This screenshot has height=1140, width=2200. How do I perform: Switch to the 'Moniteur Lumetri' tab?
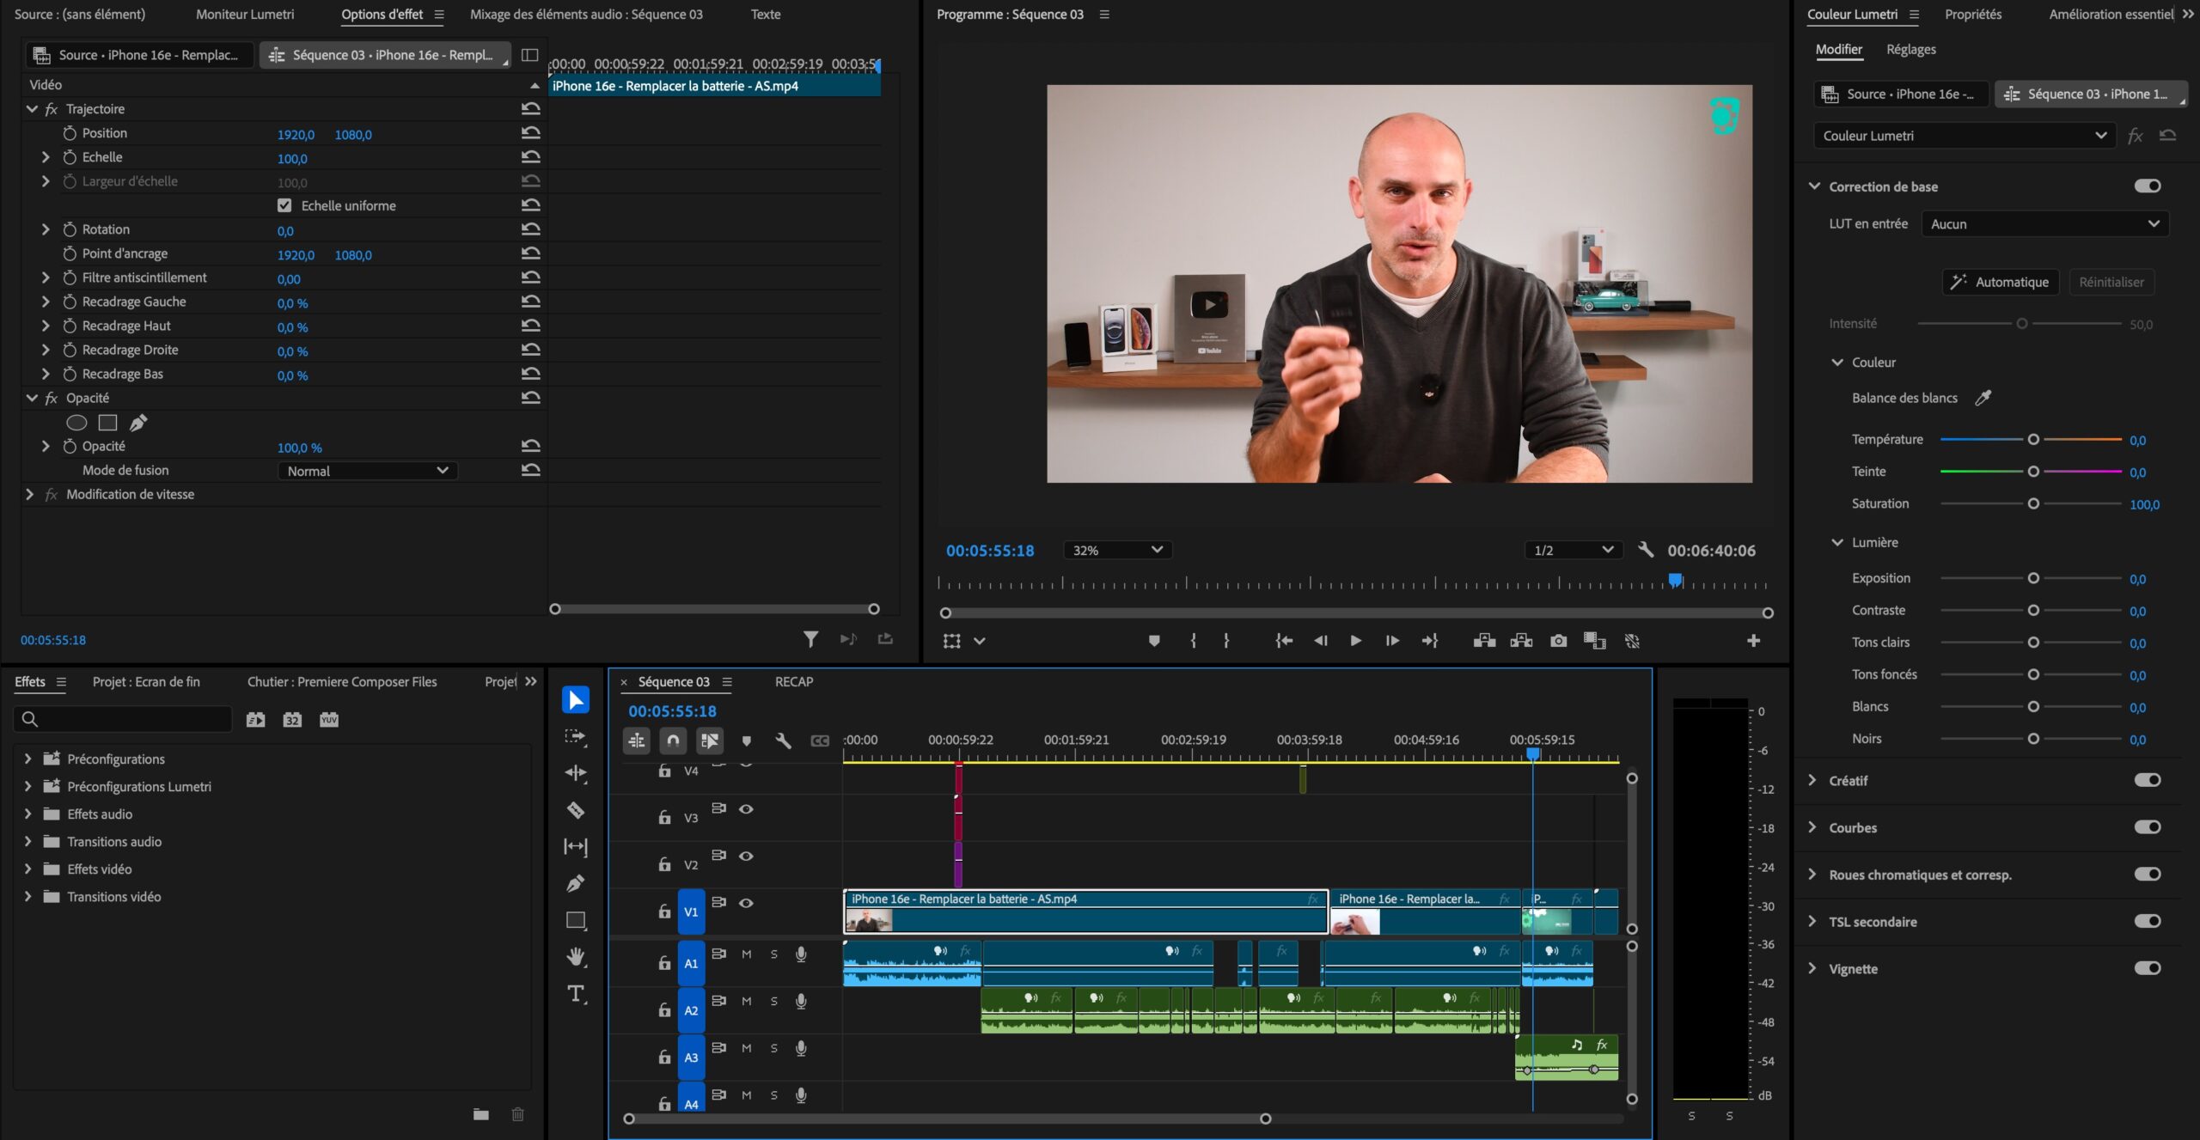(246, 14)
